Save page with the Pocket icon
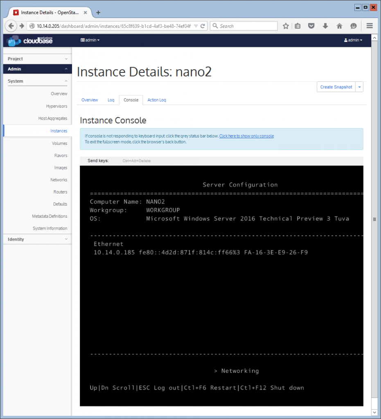Screen dimensions: 381x419 [x=311, y=25]
